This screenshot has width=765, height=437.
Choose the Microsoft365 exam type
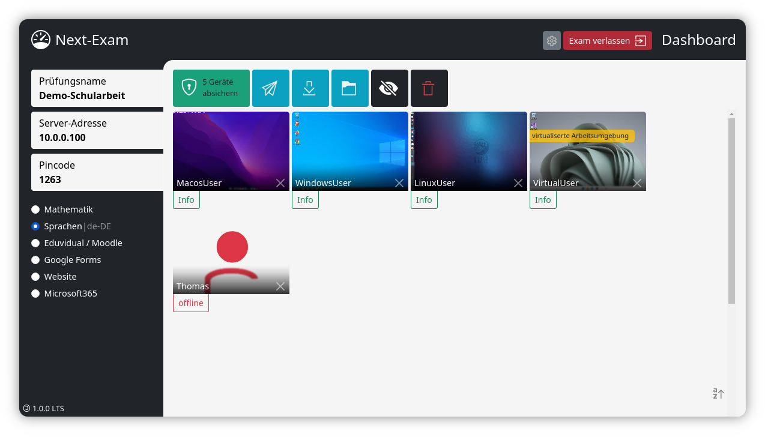tap(35, 294)
